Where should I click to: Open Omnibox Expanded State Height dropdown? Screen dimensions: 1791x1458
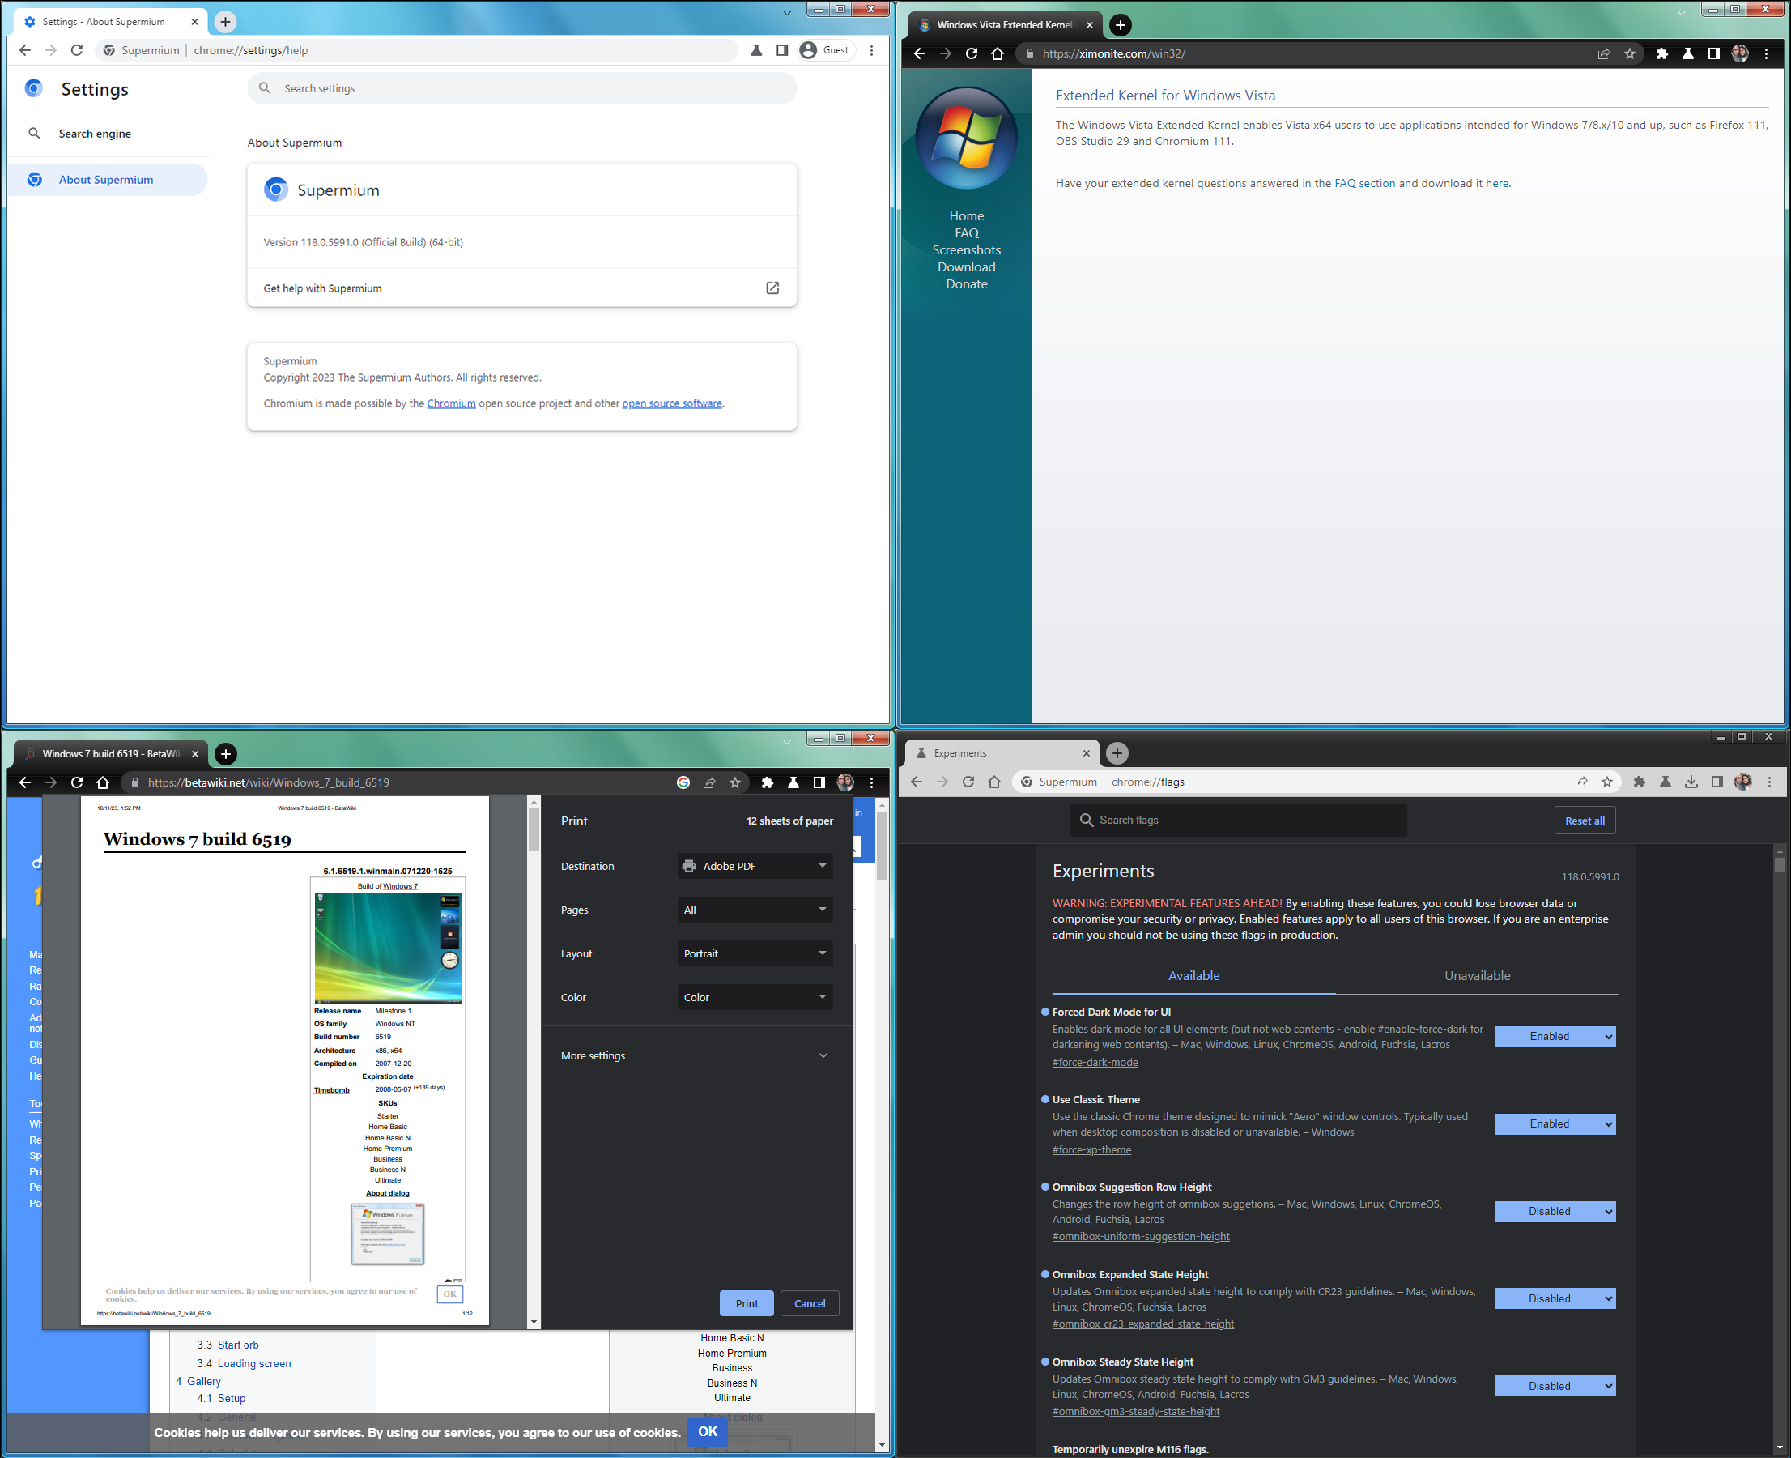[1555, 1298]
